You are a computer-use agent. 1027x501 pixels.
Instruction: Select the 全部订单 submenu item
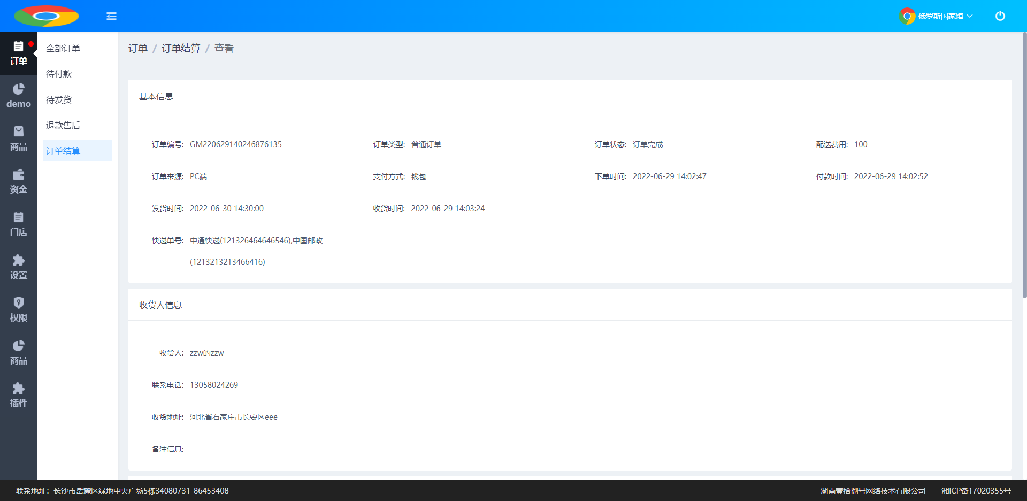[x=78, y=48]
